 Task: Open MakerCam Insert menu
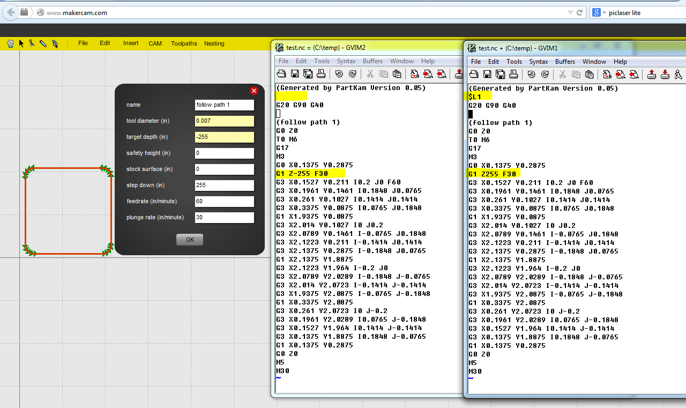tap(131, 43)
